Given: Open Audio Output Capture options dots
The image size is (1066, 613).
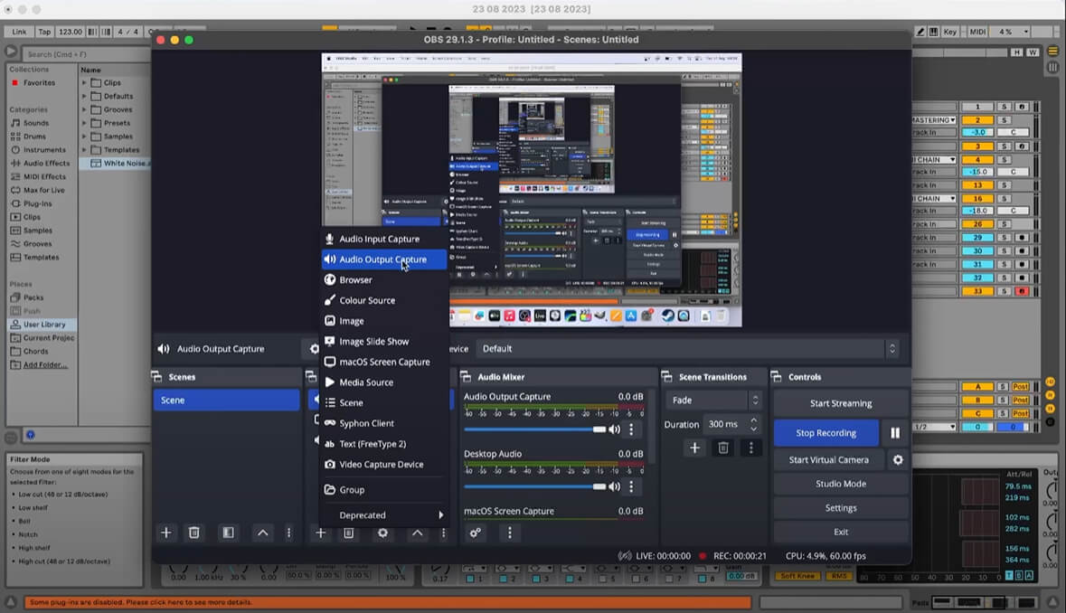Looking at the screenshot, I should (x=632, y=429).
